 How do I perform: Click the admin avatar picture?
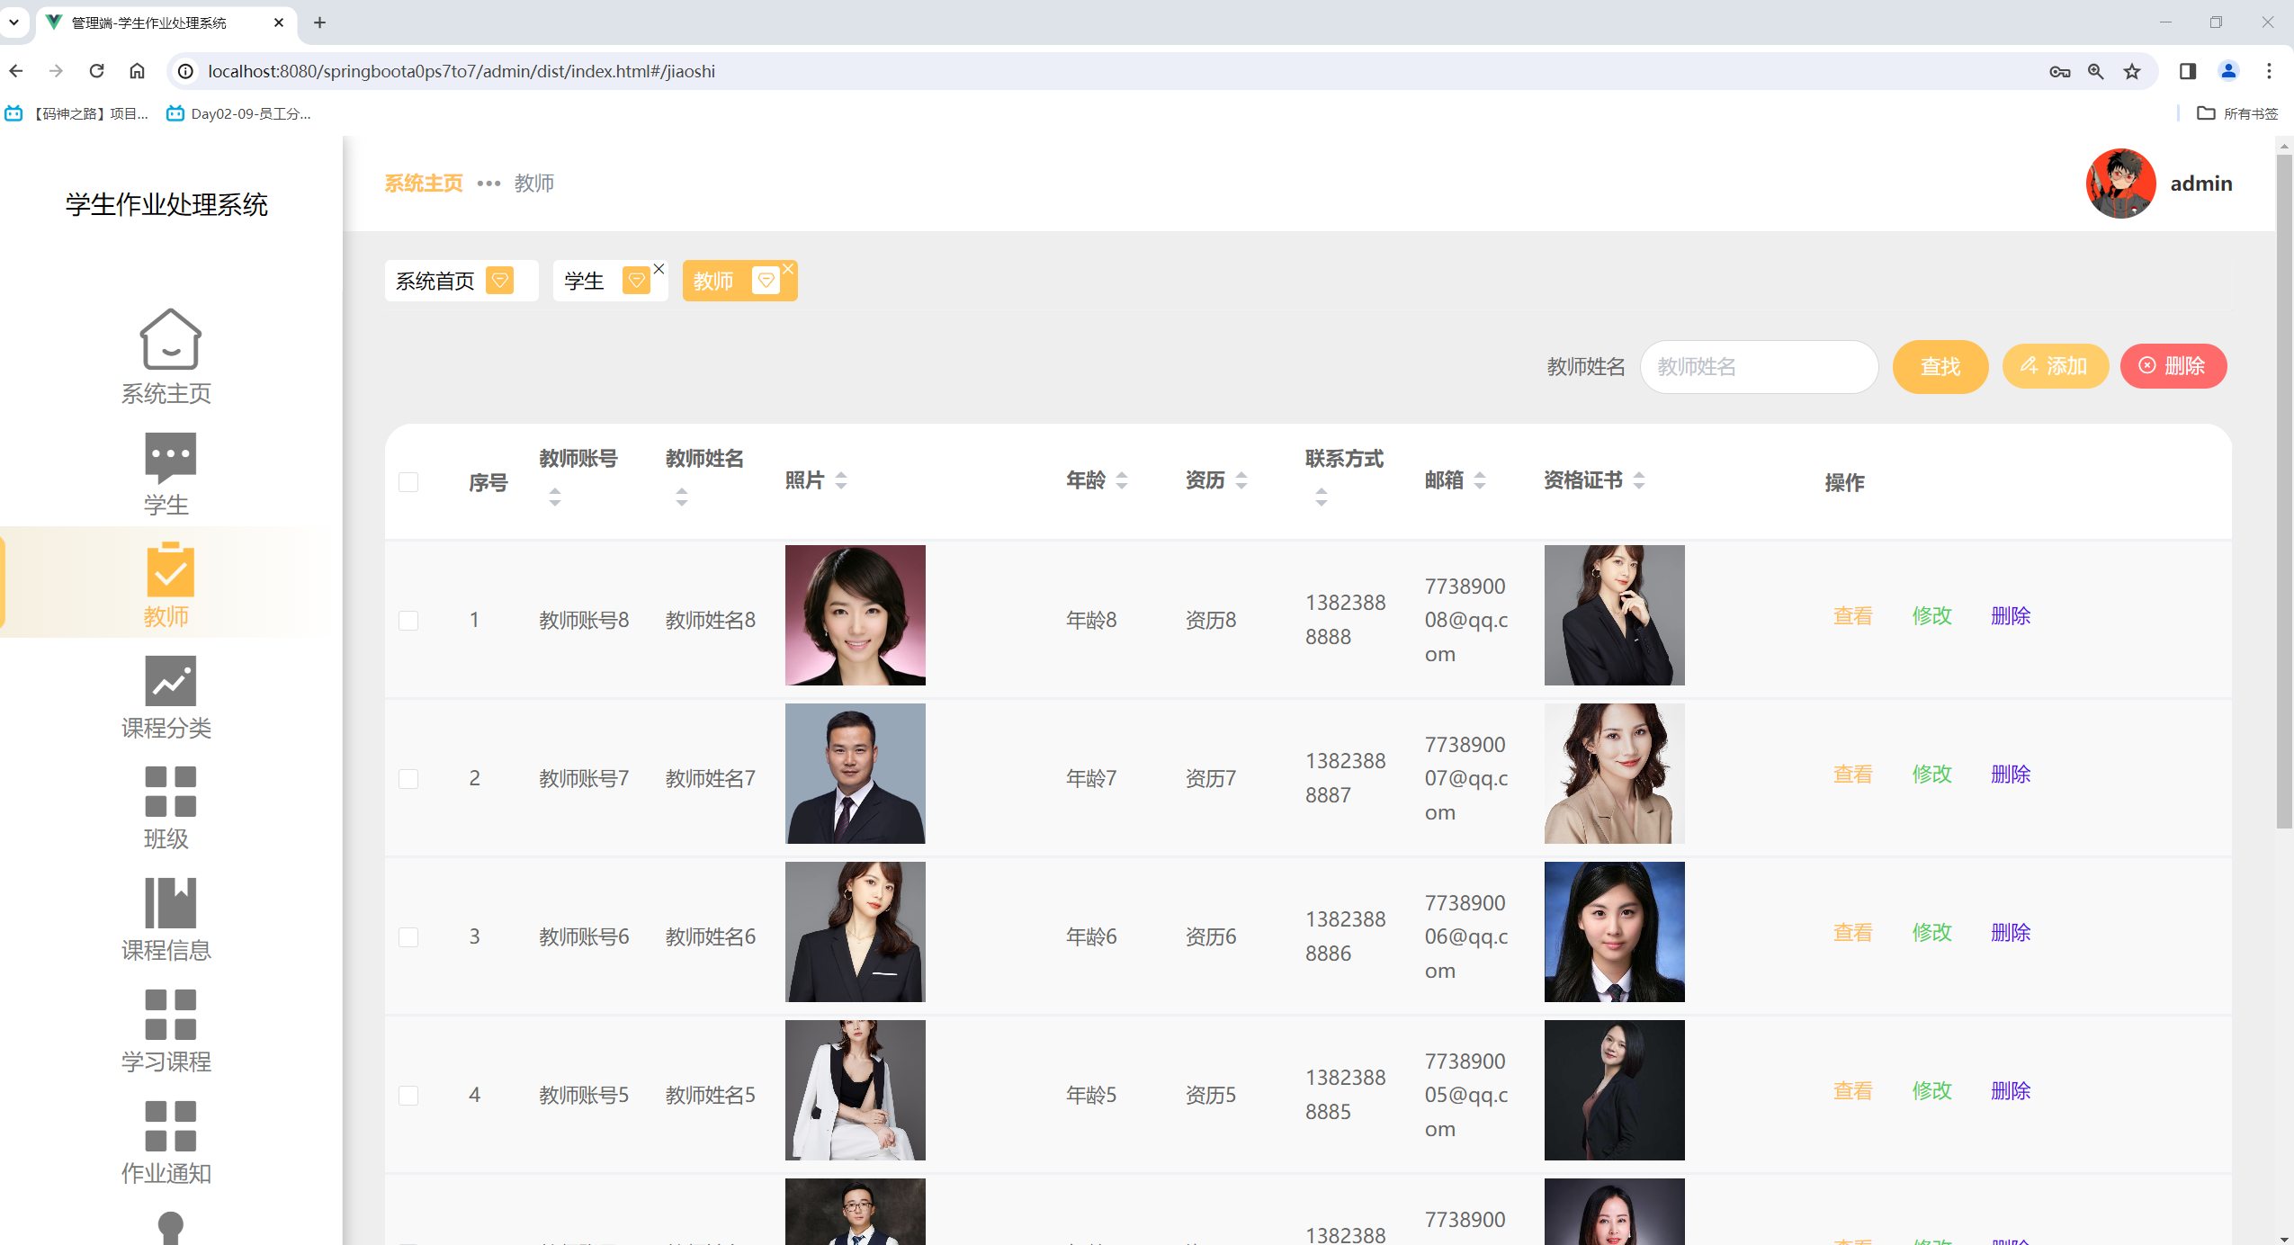pos(2120,184)
